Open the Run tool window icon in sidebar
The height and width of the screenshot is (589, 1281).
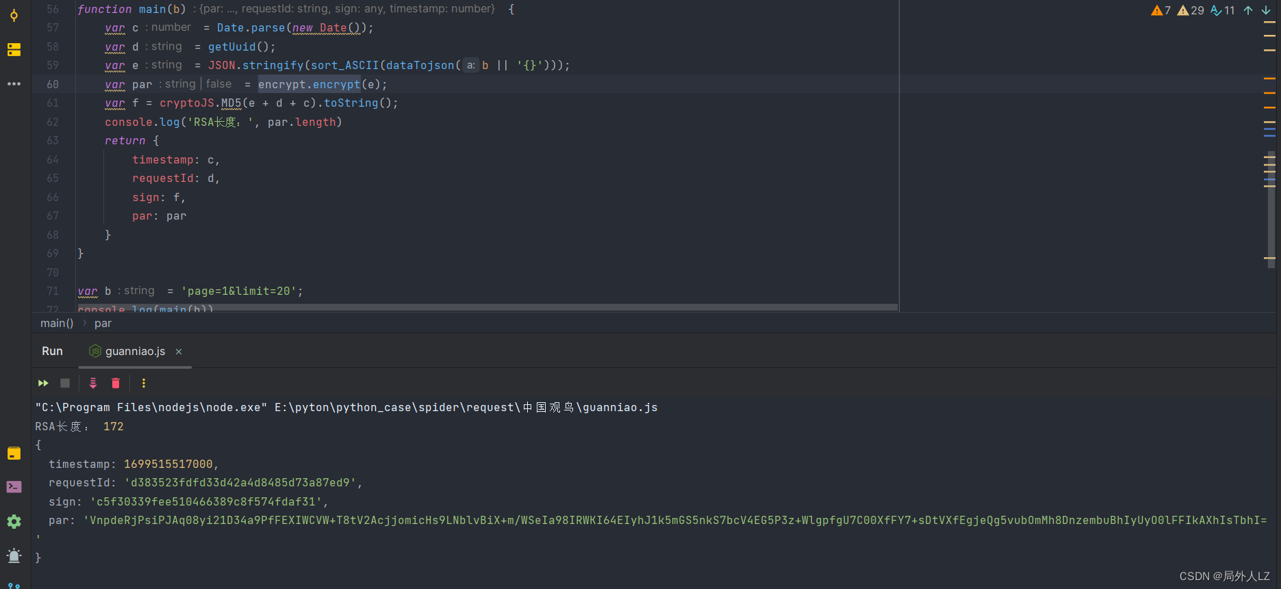(x=14, y=454)
